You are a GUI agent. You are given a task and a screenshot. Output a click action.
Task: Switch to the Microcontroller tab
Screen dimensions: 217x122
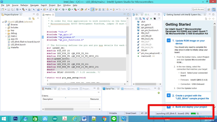[128, 89]
